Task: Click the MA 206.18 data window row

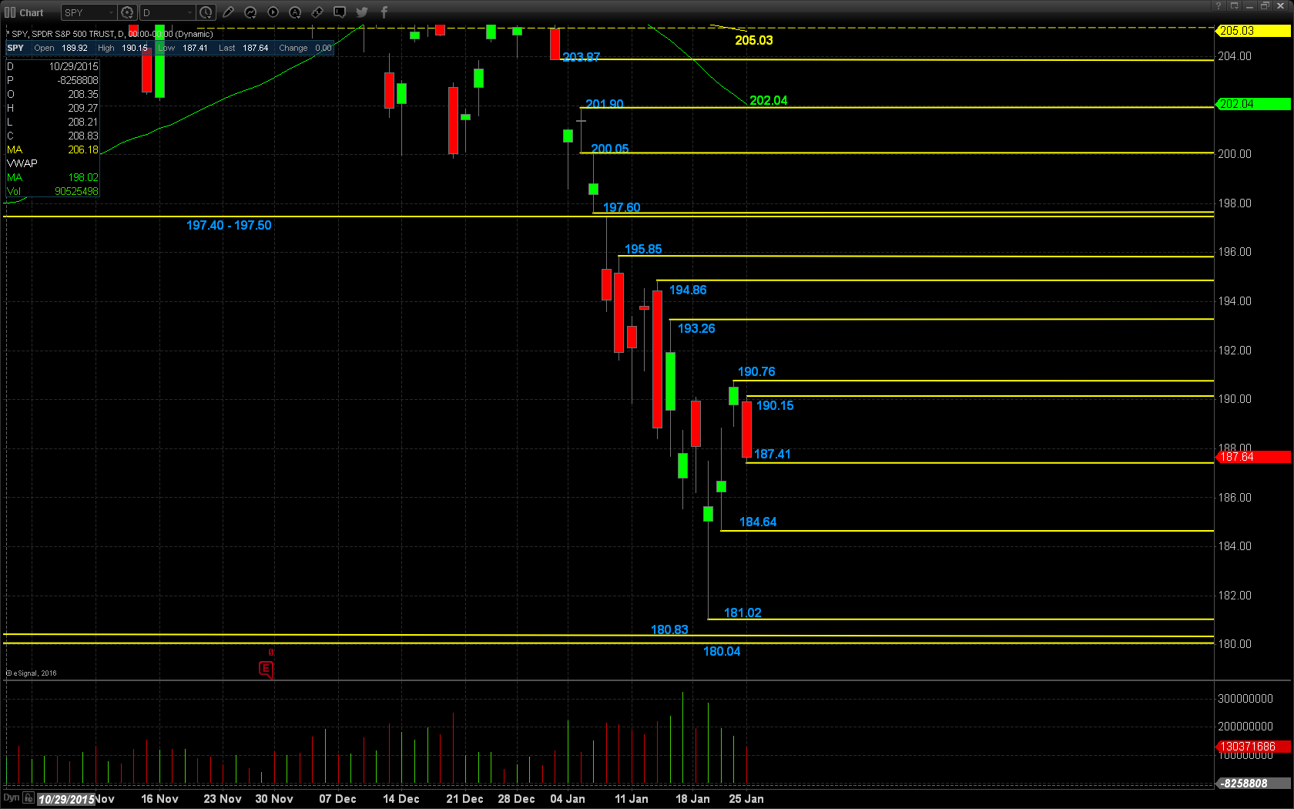Action: pos(52,149)
